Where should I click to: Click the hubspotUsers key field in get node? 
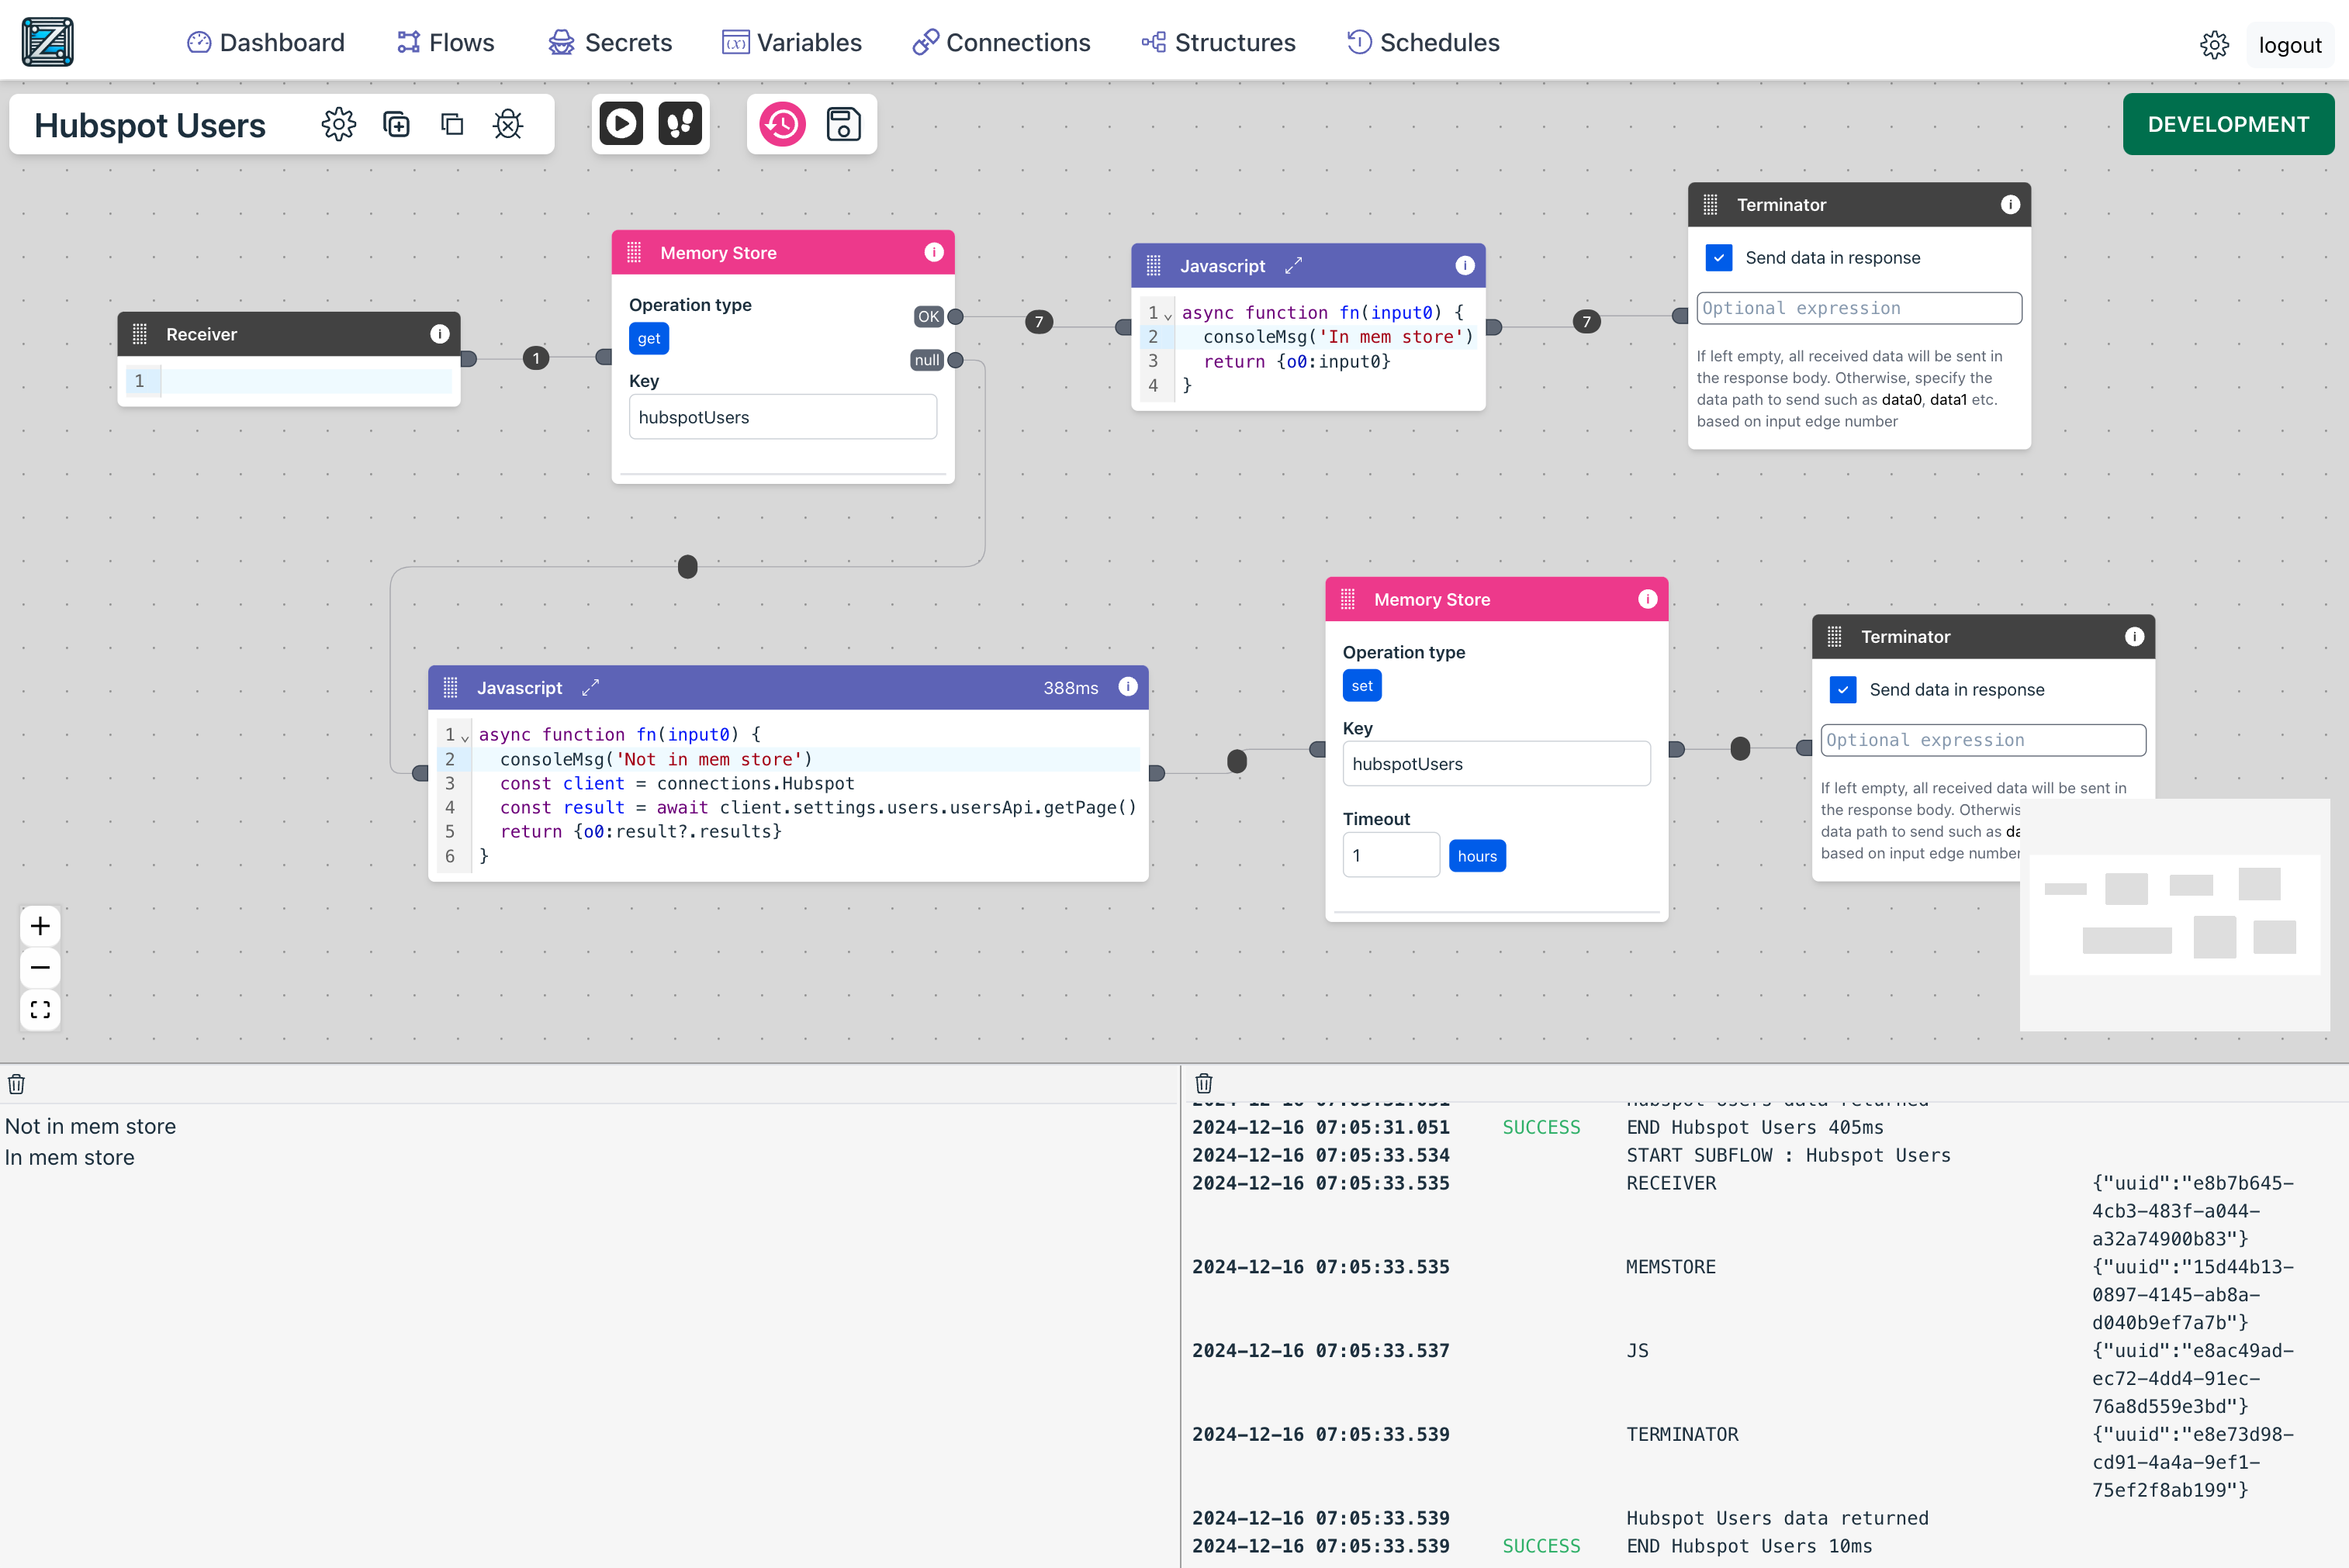[782, 417]
